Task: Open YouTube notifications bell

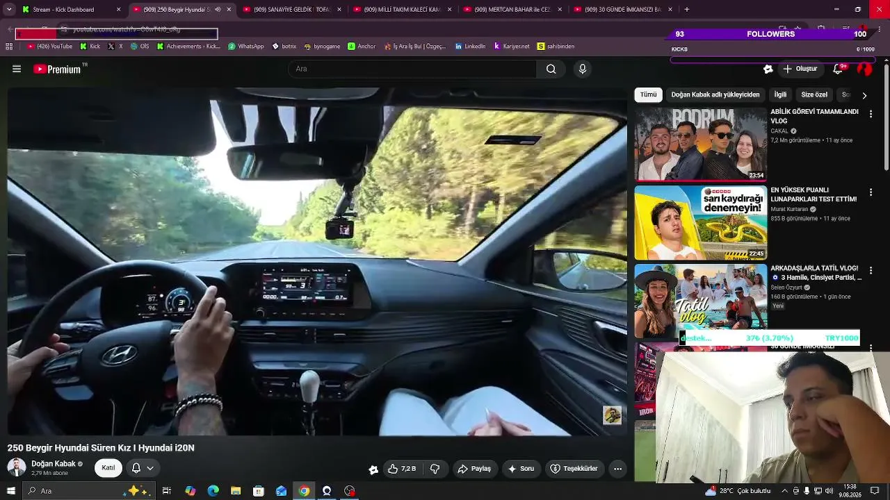Action: pos(839,69)
